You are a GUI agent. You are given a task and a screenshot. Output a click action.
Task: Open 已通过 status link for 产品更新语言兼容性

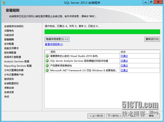coord(124,66)
